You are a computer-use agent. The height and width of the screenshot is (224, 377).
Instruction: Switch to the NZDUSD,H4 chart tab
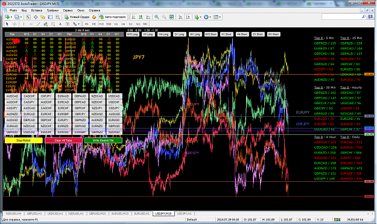(x=13, y=214)
